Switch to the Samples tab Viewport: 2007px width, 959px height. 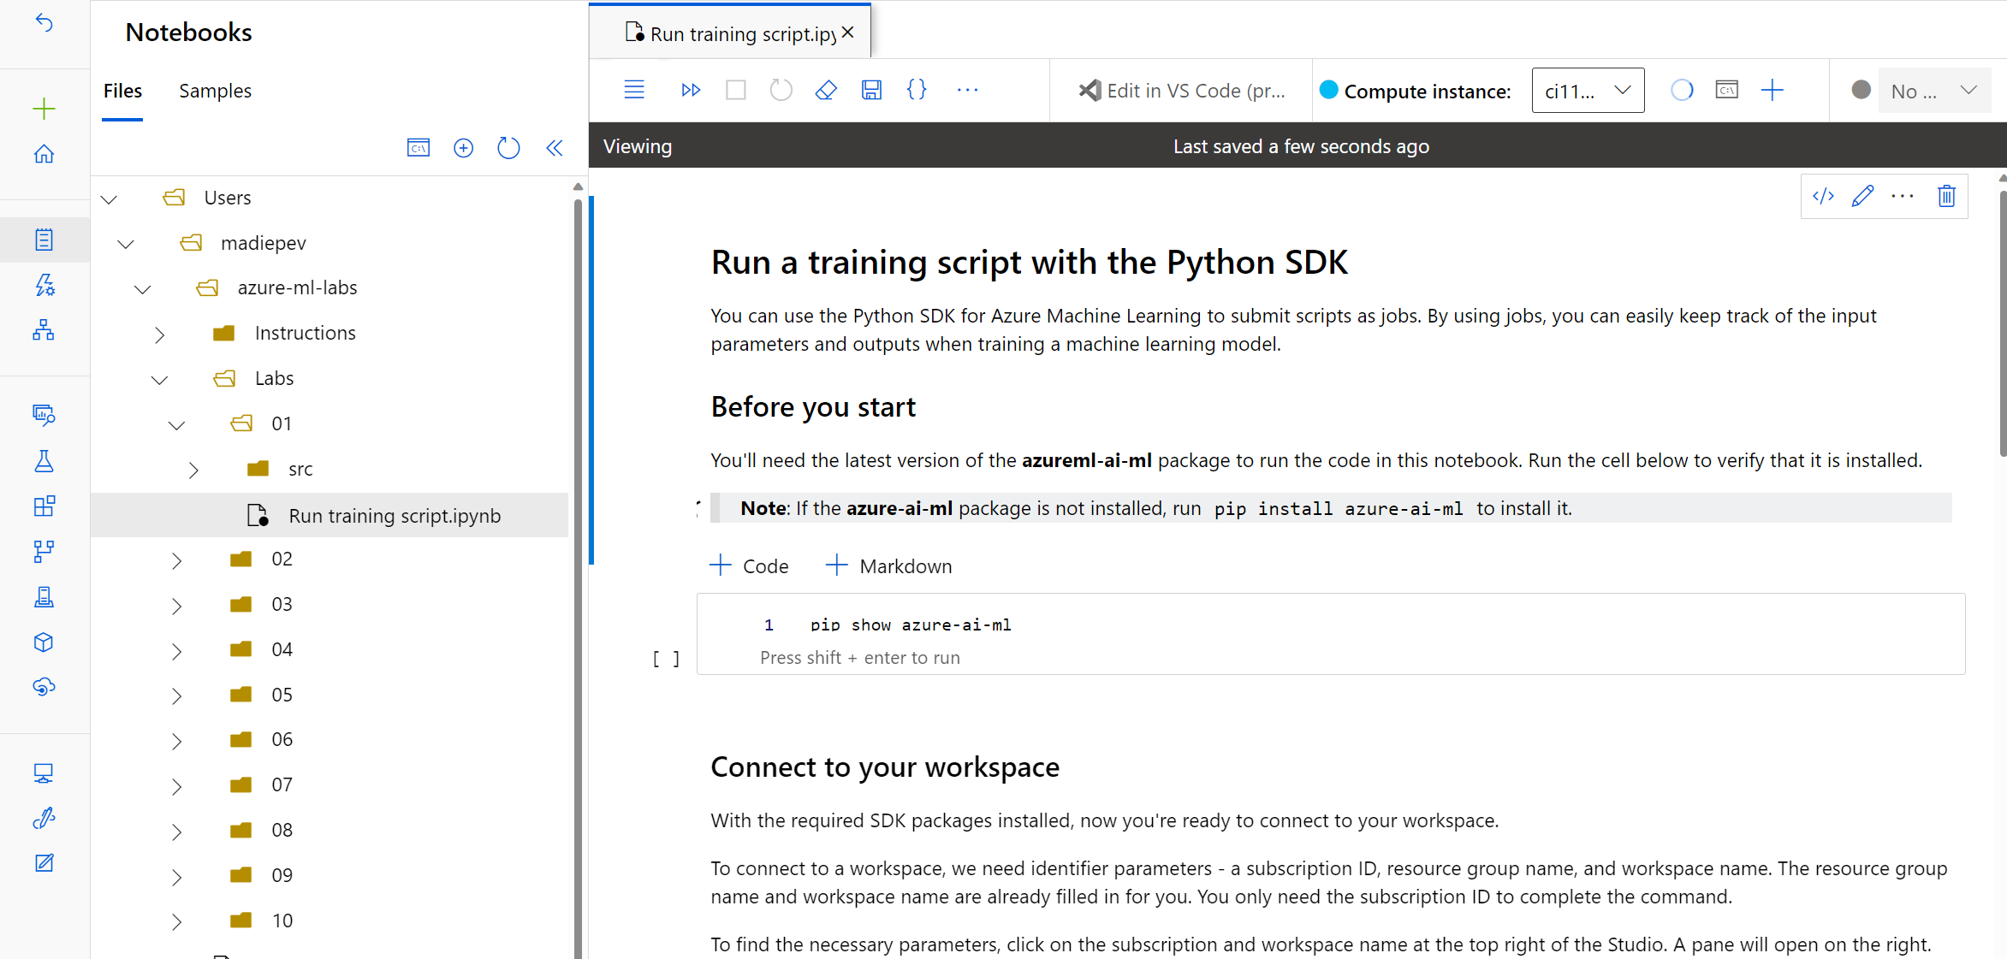pyautogui.click(x=215, y=91)
